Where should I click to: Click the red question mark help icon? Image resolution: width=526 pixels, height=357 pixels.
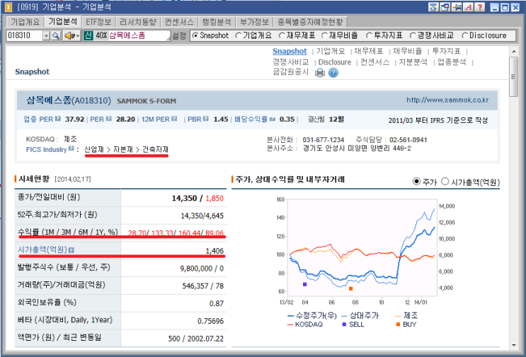tap(480, 7)
